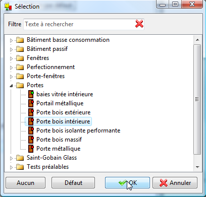This screenshot has height=197, width=206.
Task: Click the Défaut button
Action: click(73, 183)
